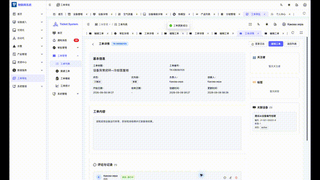Close the inner 审批详情 tab
This screenshot has height=180, width=320.
pyautogui.click(x=132, y=33)
